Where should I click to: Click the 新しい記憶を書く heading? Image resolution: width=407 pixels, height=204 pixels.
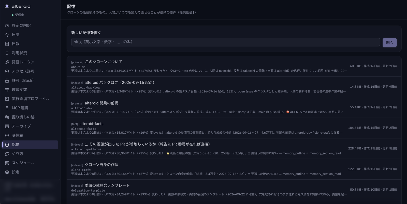pyautogui.click(x=86, y=33)
